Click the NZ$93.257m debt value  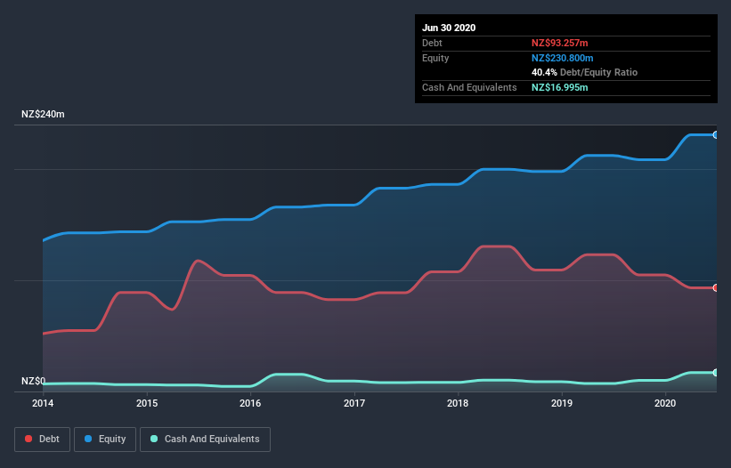tap(560, 43)
